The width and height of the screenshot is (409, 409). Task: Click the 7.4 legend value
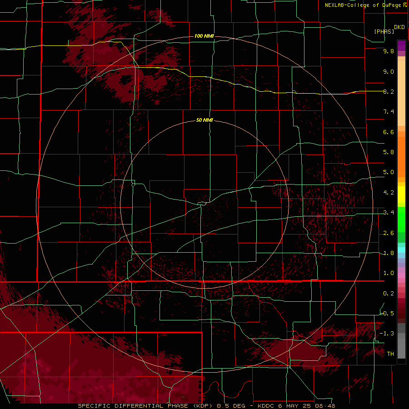coord(389,112)
